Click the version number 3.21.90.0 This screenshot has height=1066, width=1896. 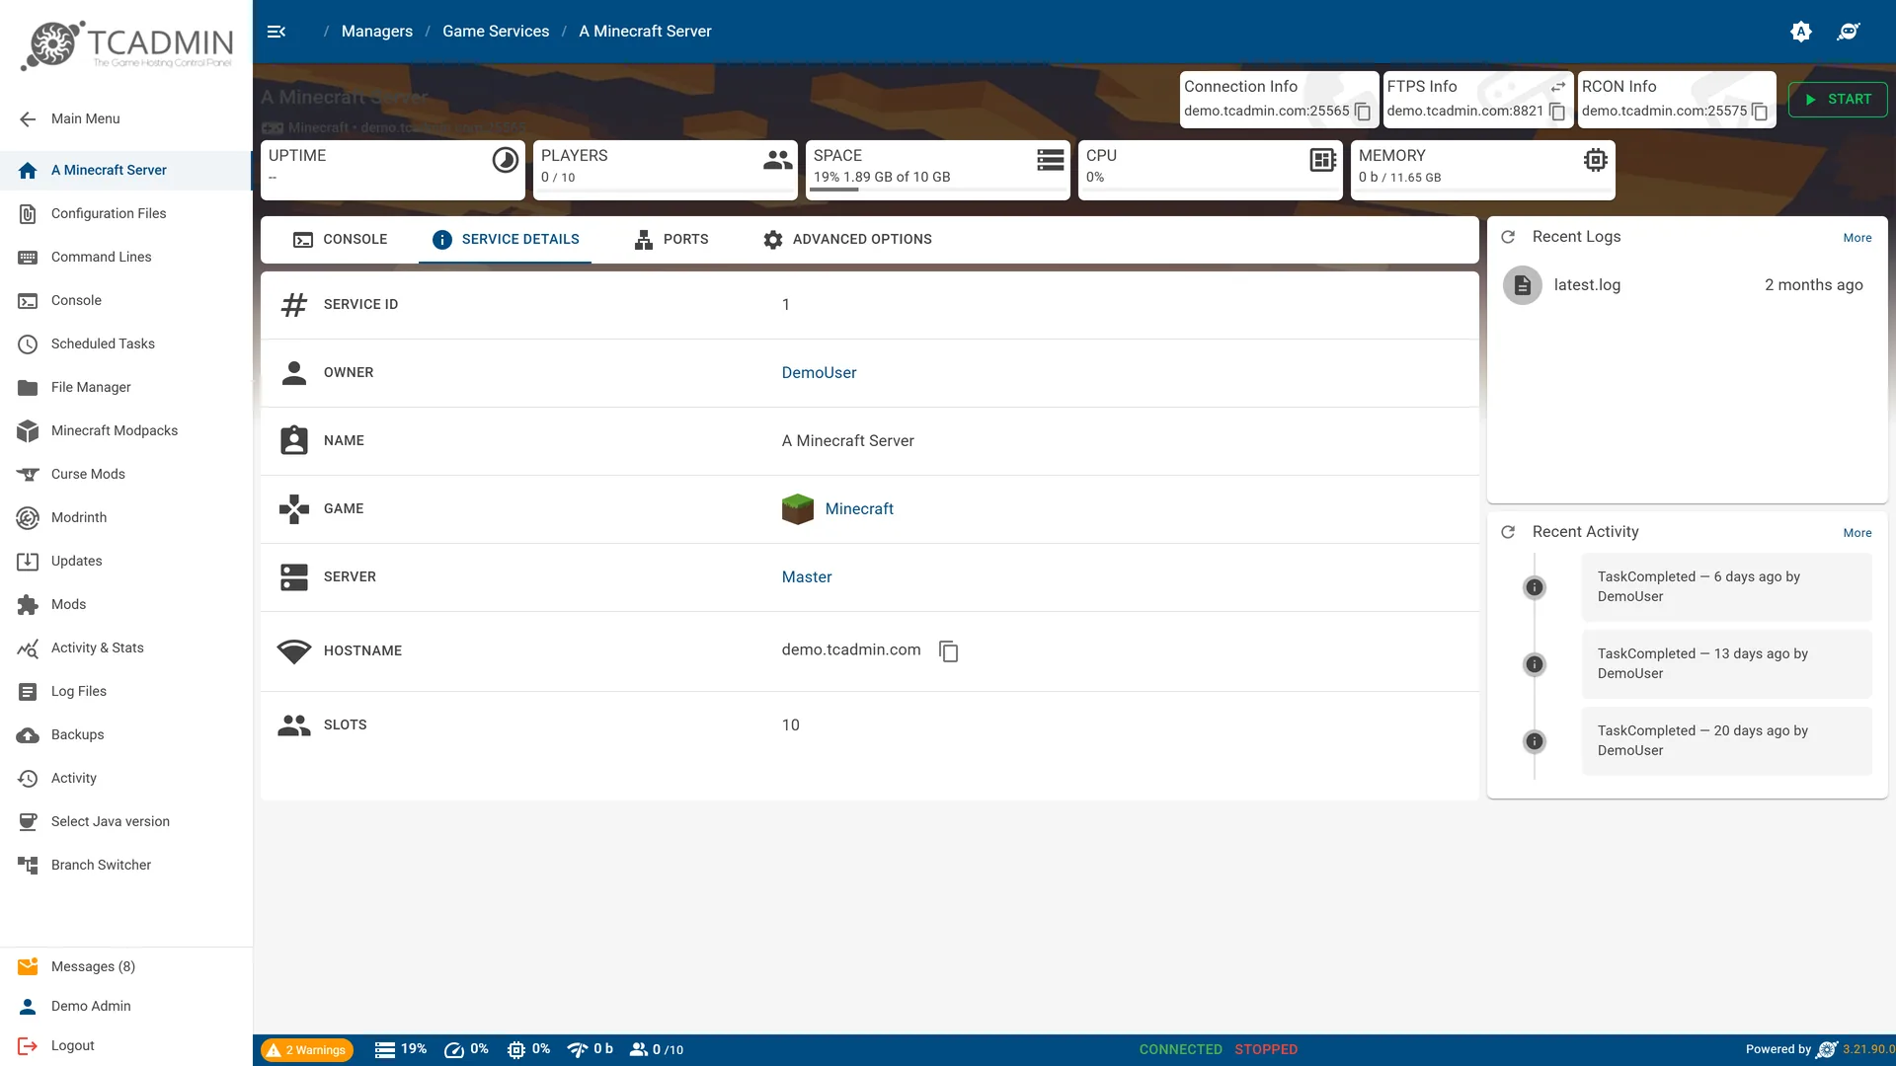click(x=1868, y=1049)
